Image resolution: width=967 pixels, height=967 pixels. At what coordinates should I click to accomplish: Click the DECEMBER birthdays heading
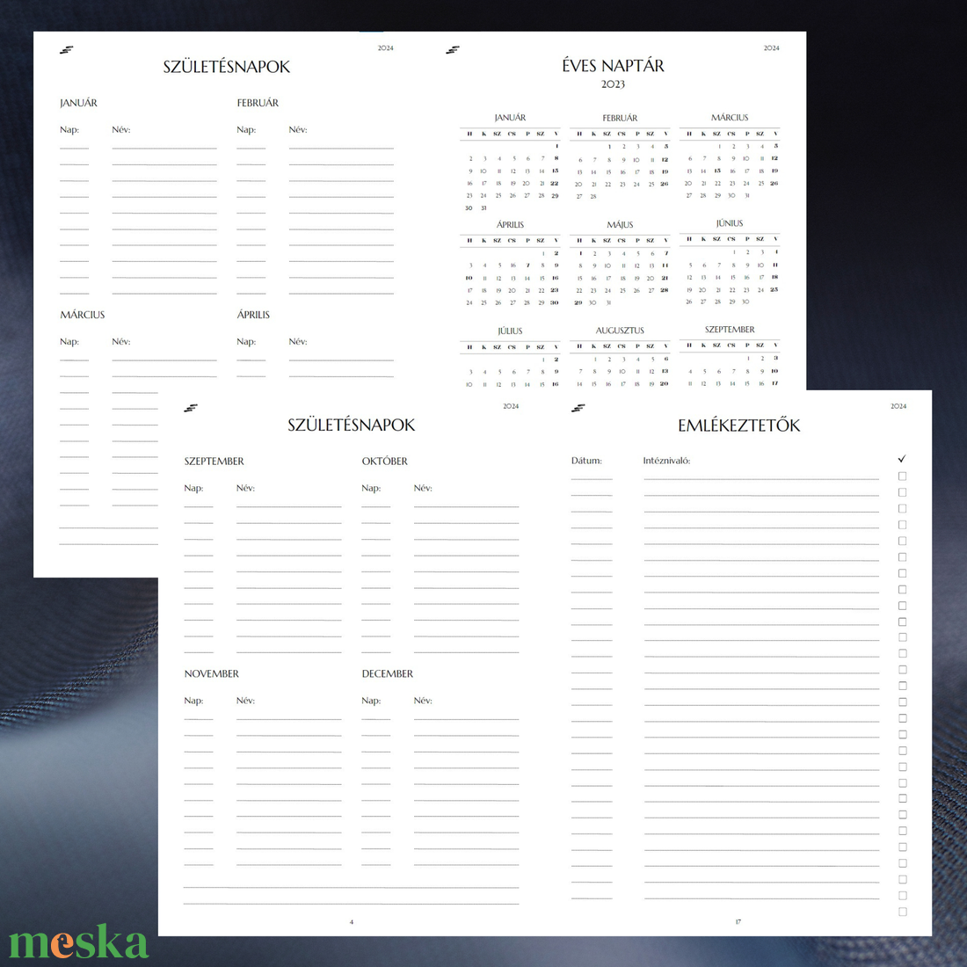point(388,673)
